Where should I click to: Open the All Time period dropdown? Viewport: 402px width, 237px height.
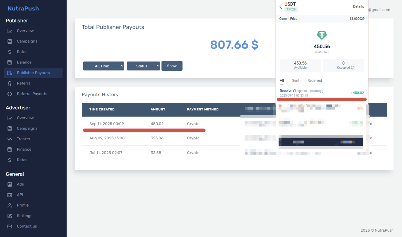click(x=104, y=66)
